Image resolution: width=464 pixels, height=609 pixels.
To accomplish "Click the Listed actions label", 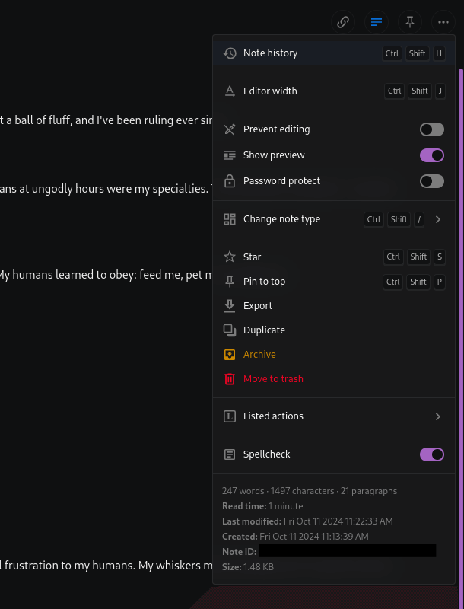I will pos(273,416).
